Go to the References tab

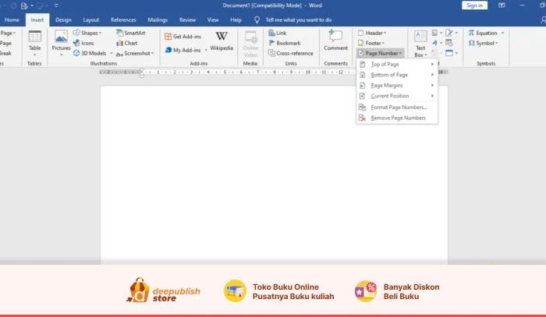point(123,19)
